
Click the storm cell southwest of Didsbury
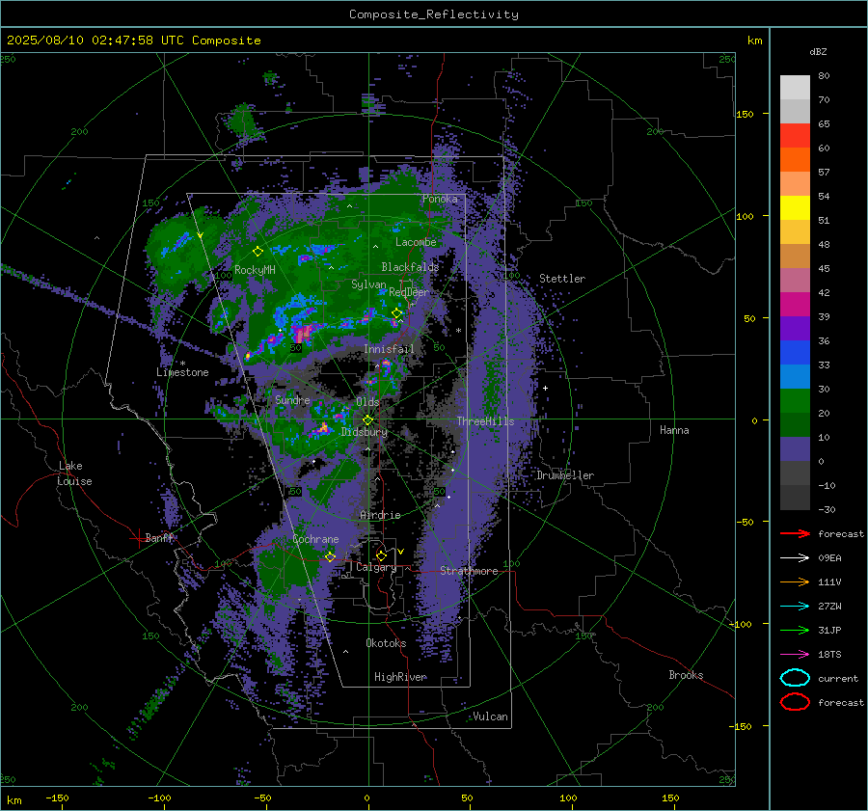(322, 428)
